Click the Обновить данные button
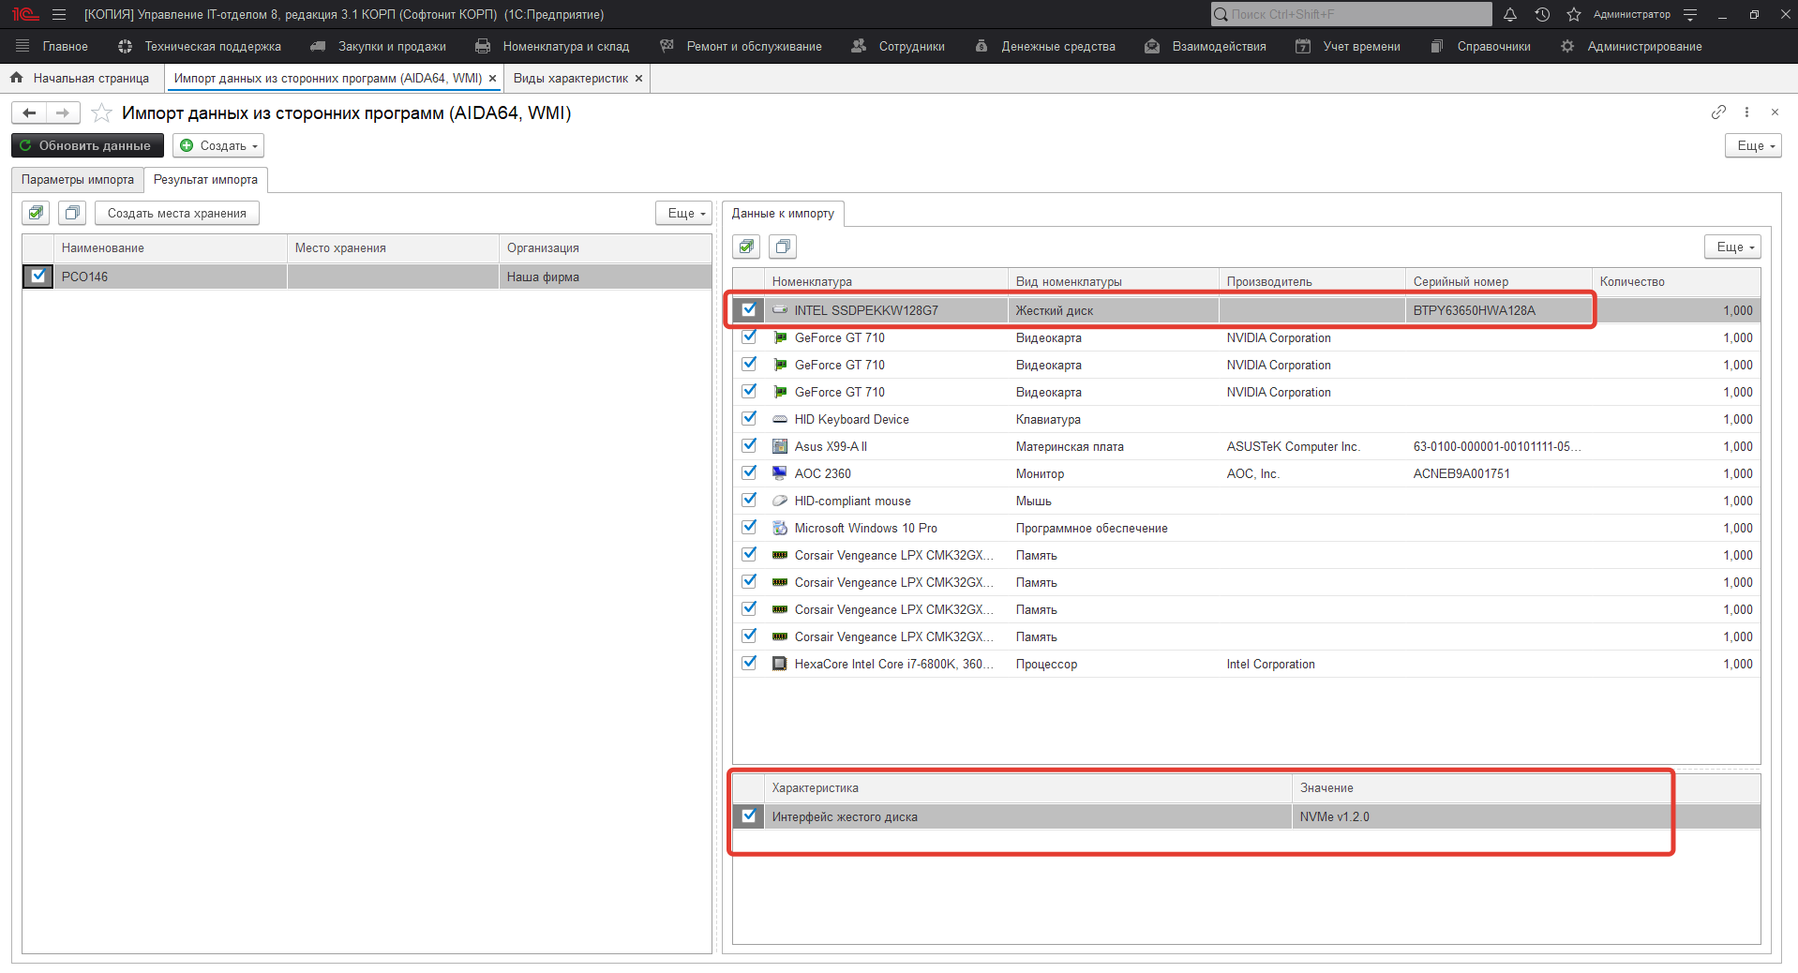Viewport: 1798px width, 973px height. [87, 145]
